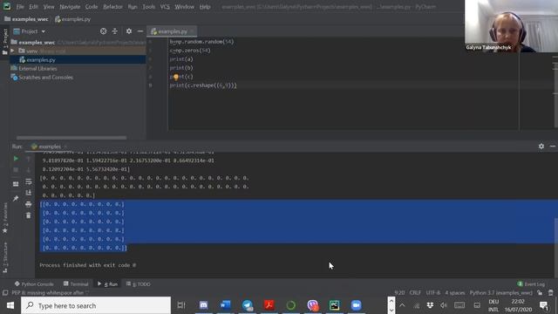Click the collapse all icon in Project panel

click(114, 31)
